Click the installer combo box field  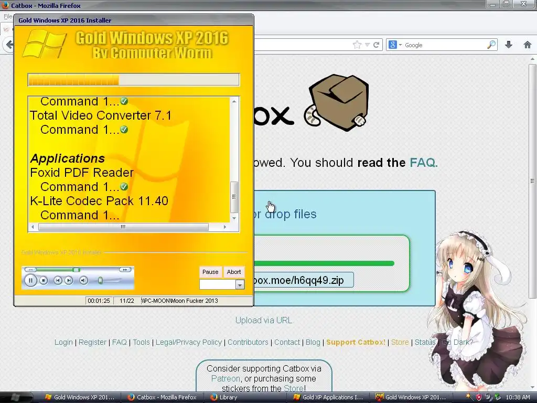pyautogui.click(x=218, y=284)
